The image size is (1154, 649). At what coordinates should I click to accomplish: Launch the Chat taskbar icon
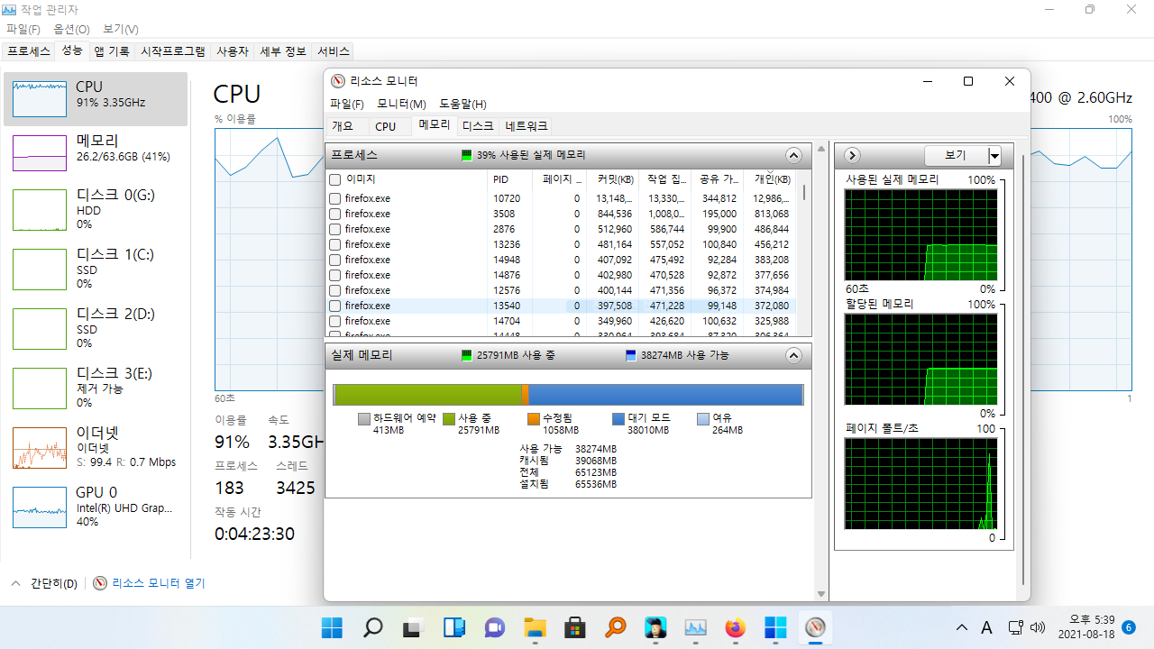pos(494,627)
